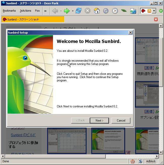Click the Back navigation arrow
Viewport: 164px width, 165px height.
coord(55,11)
